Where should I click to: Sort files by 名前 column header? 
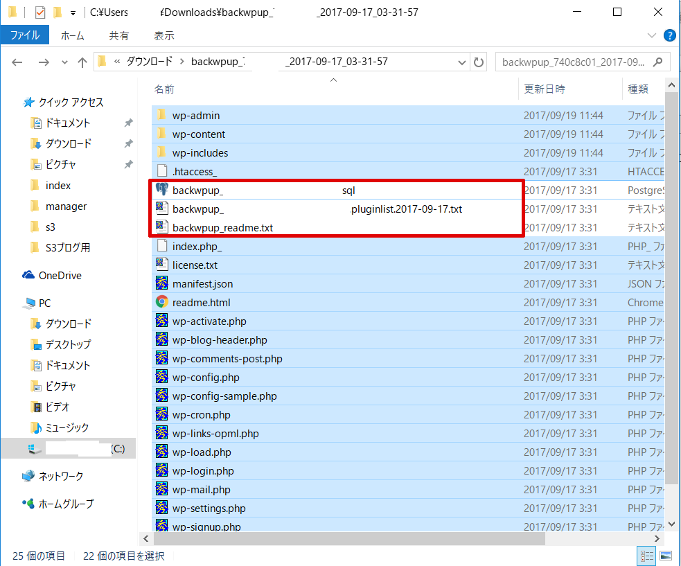tap(164, 89)
